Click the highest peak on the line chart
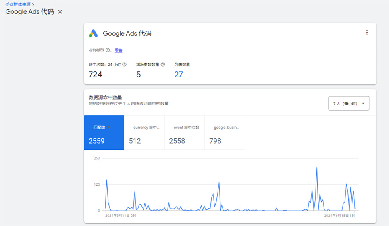The width and height of the screenshot is (389, 226). click(317, 168)
